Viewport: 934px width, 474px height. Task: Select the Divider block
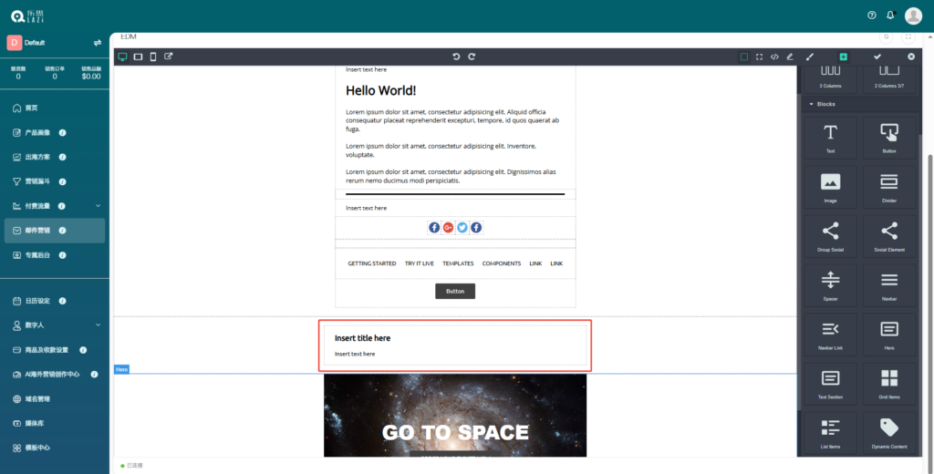click(x=888, y=185)
